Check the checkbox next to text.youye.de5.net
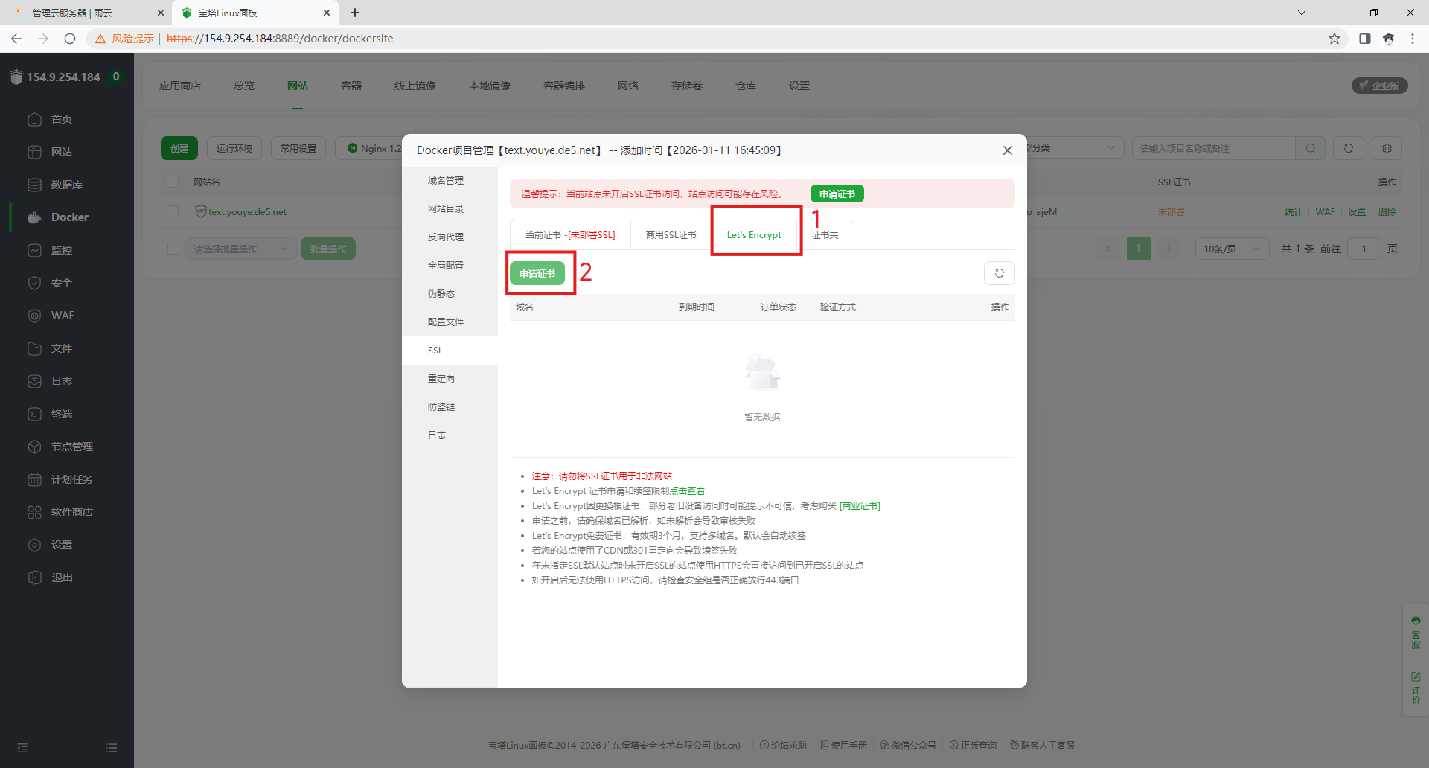This screenshot has height=768, width=1429. tap(172, 211)
